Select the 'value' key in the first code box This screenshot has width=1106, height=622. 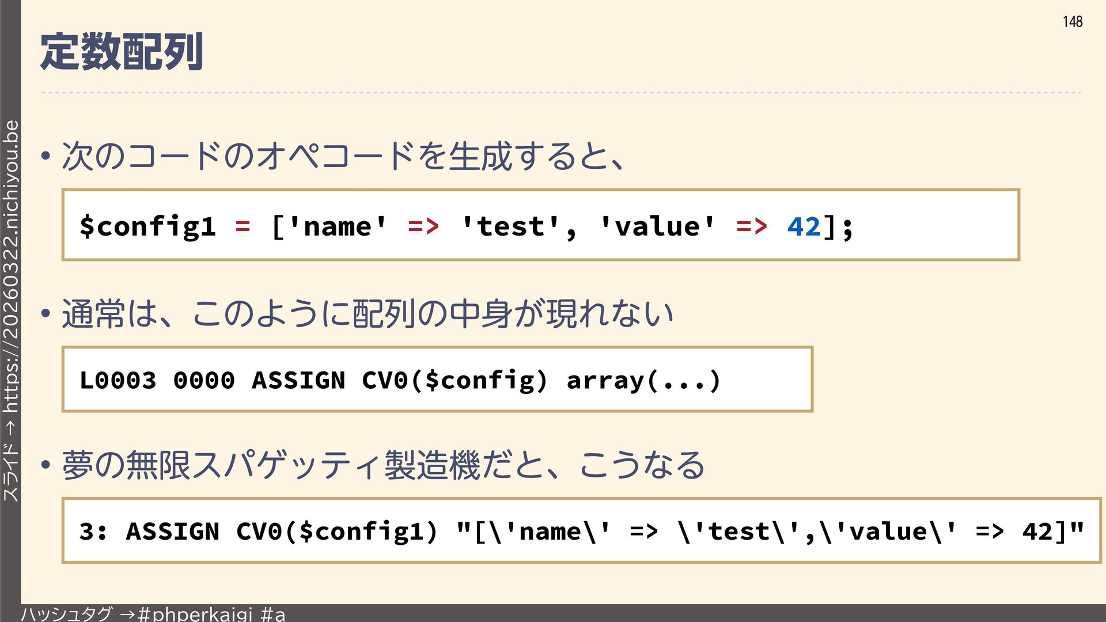[657, 226]
